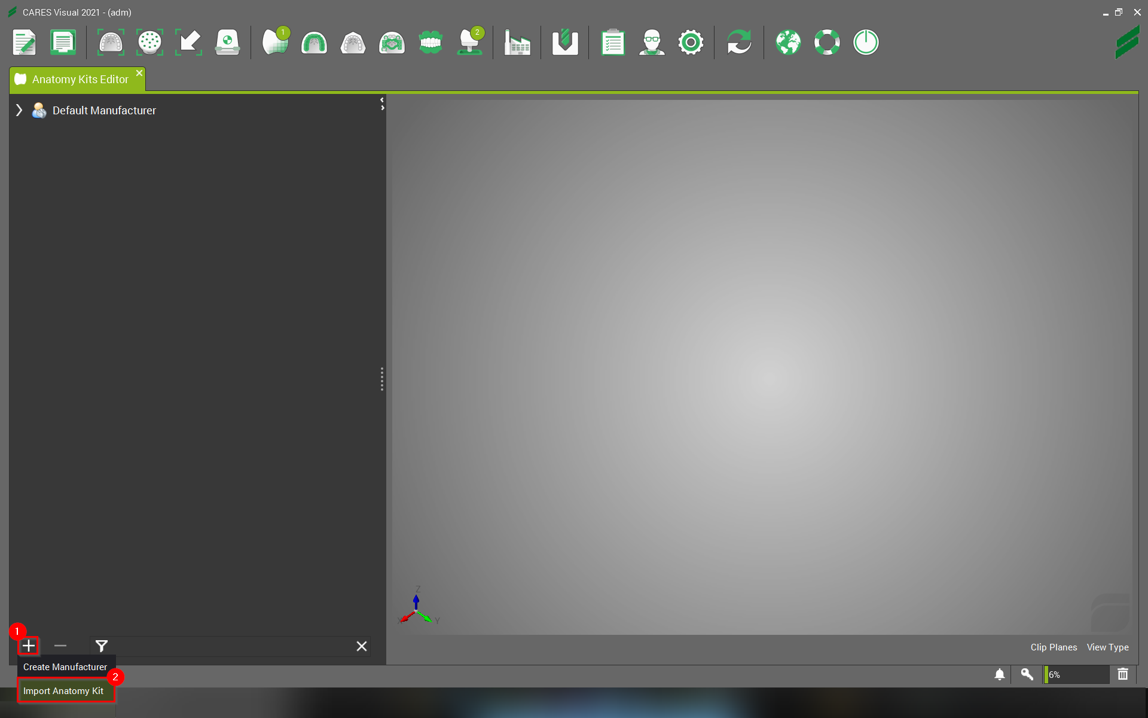Expand the Default Manufacturer tree node
This screenshot has height=718, width=1148.
(19, 110)
